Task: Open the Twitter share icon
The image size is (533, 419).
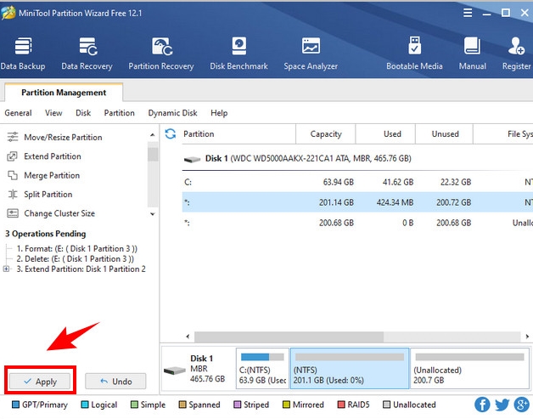Action: pyautogui.click(x=502, y=405)
